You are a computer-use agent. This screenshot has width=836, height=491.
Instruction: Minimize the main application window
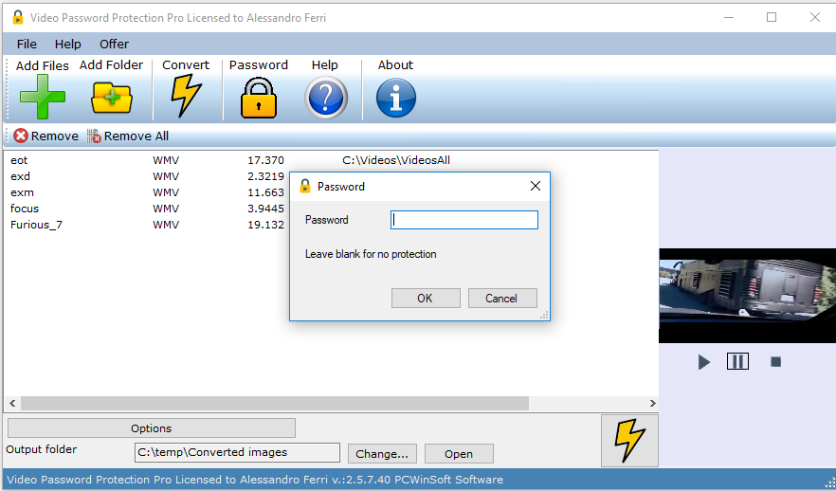click(730, 18)
